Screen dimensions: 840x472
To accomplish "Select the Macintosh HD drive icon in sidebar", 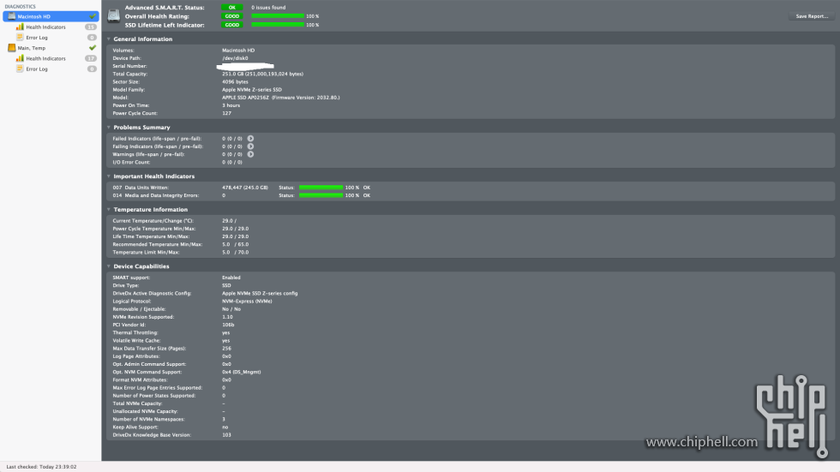I will (x=12, y=16).
